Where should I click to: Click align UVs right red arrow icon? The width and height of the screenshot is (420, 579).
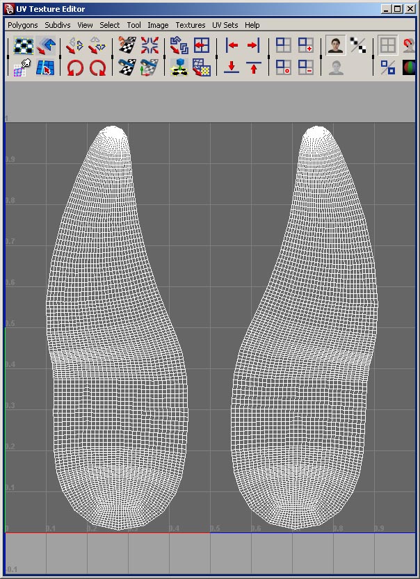click(253, 46)
